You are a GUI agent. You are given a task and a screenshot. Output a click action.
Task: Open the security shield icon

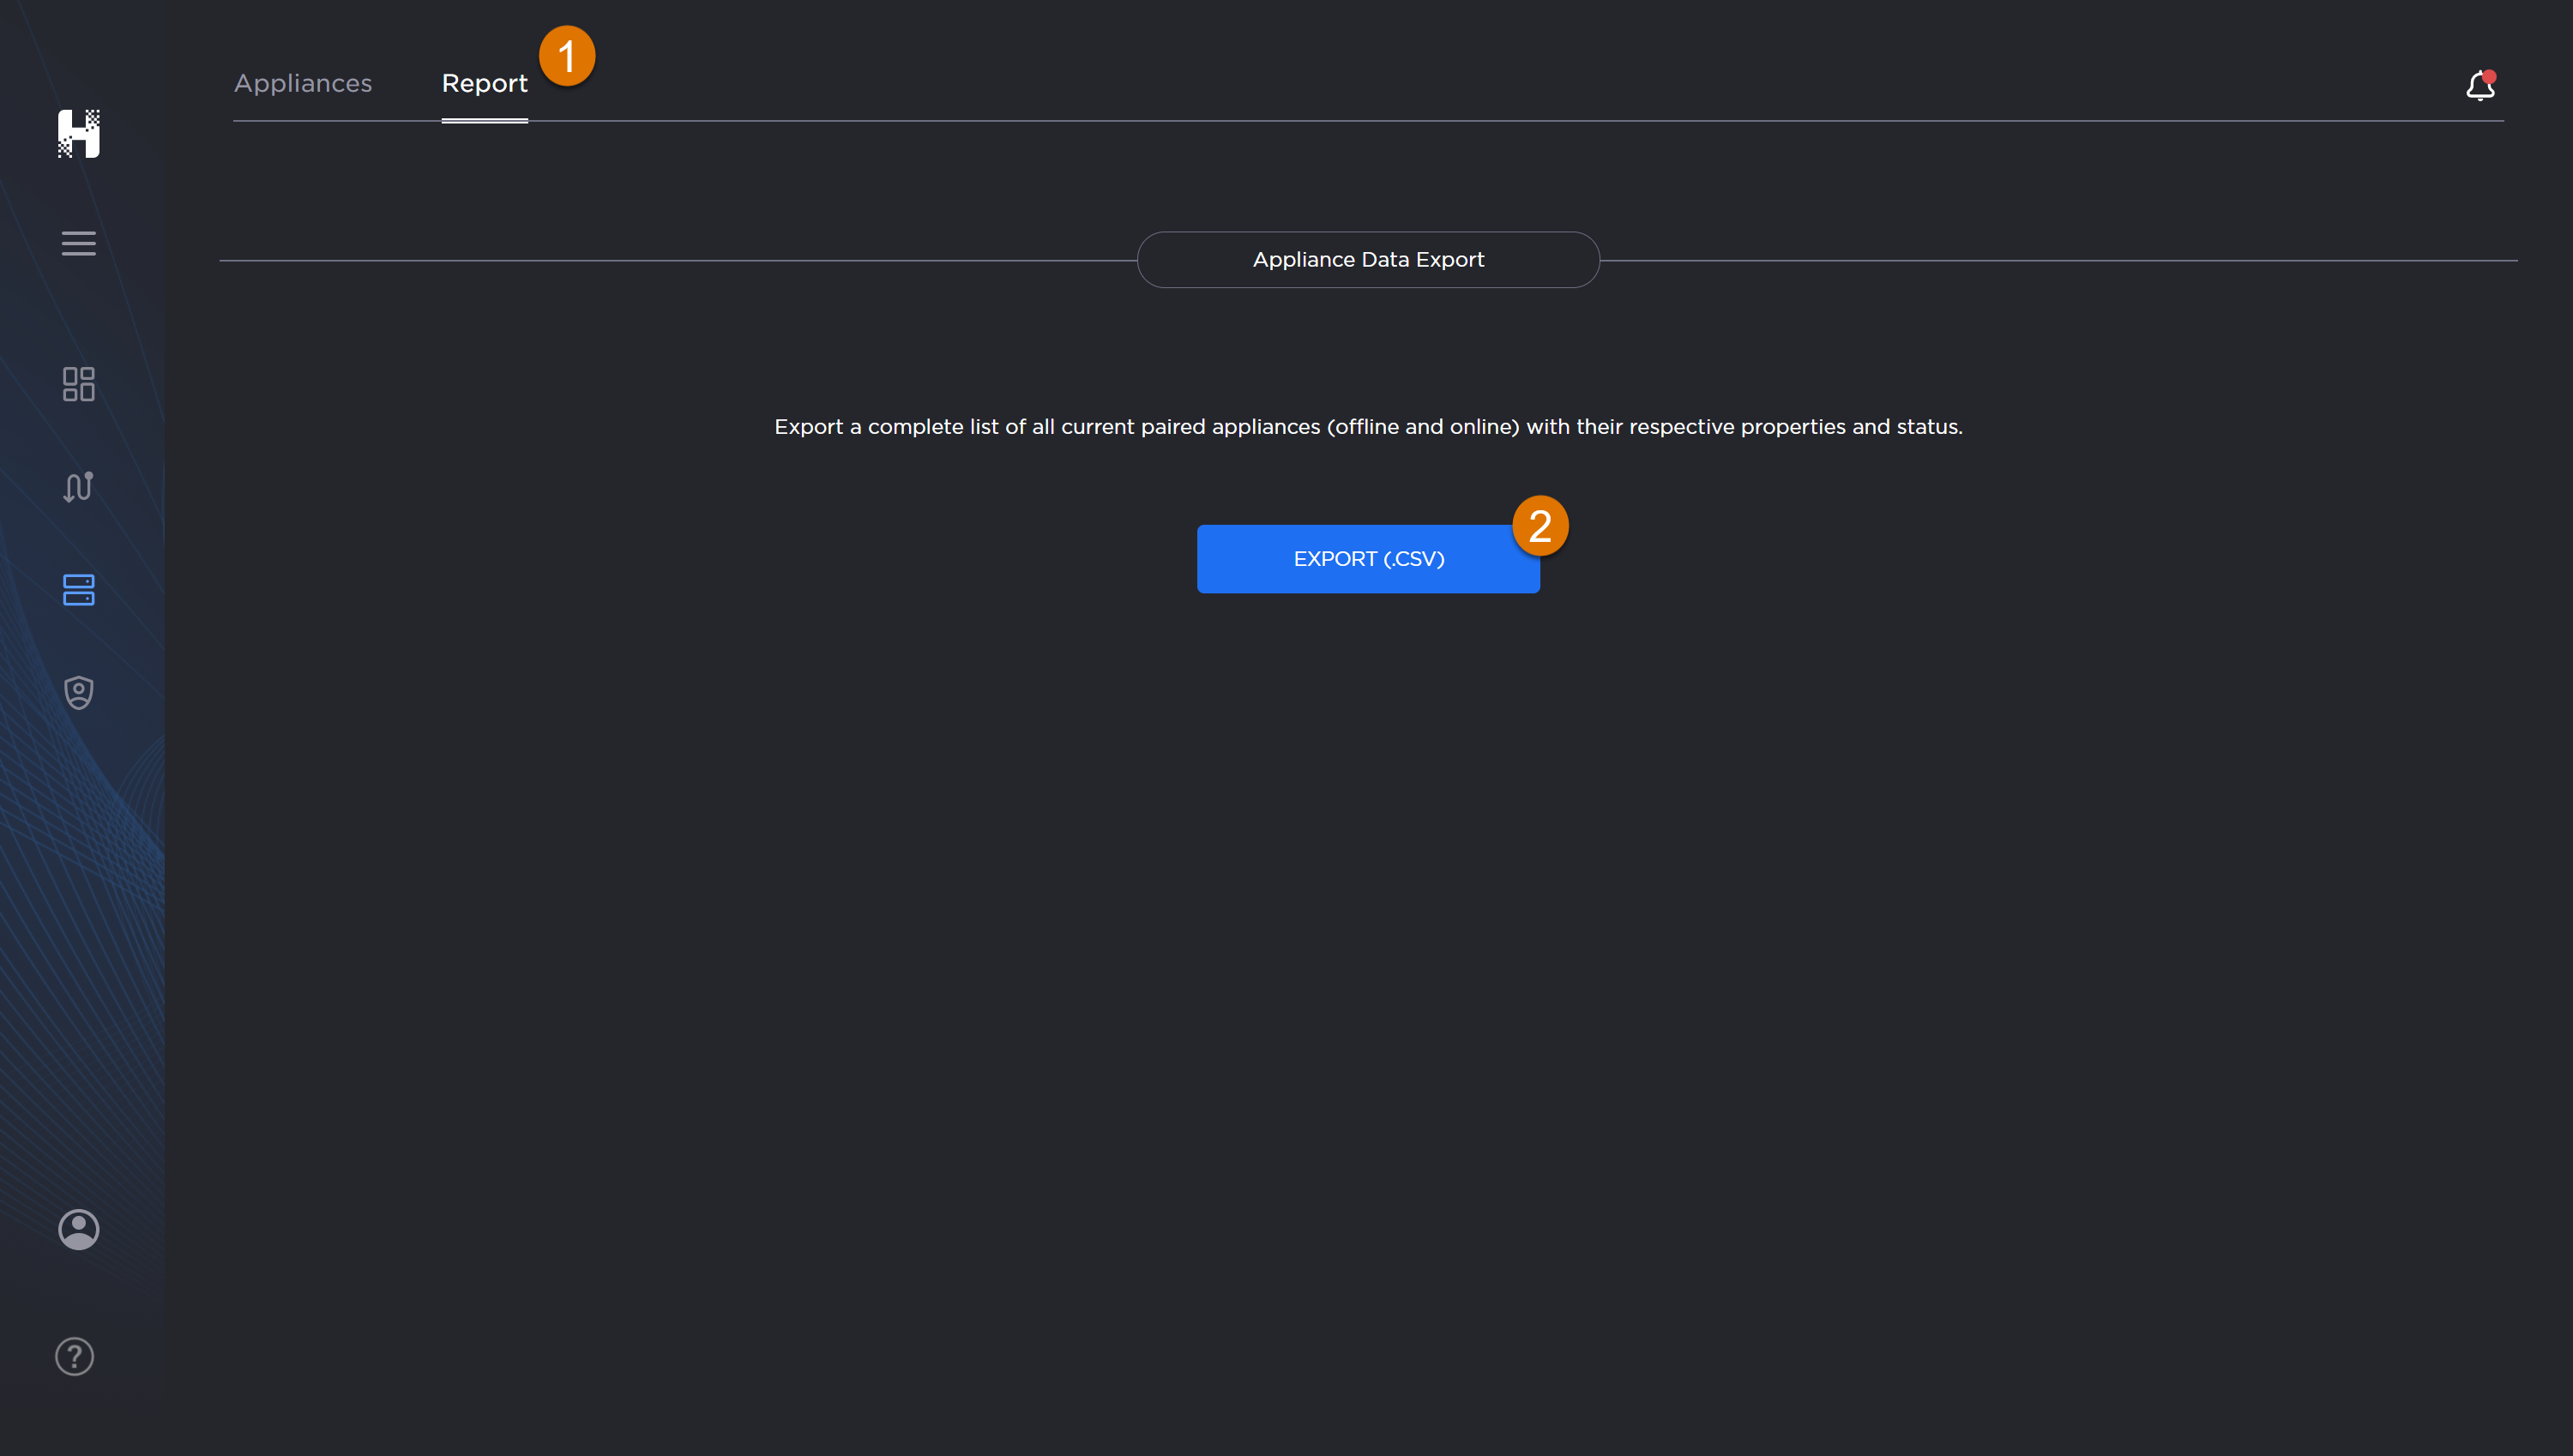[78, 692]
